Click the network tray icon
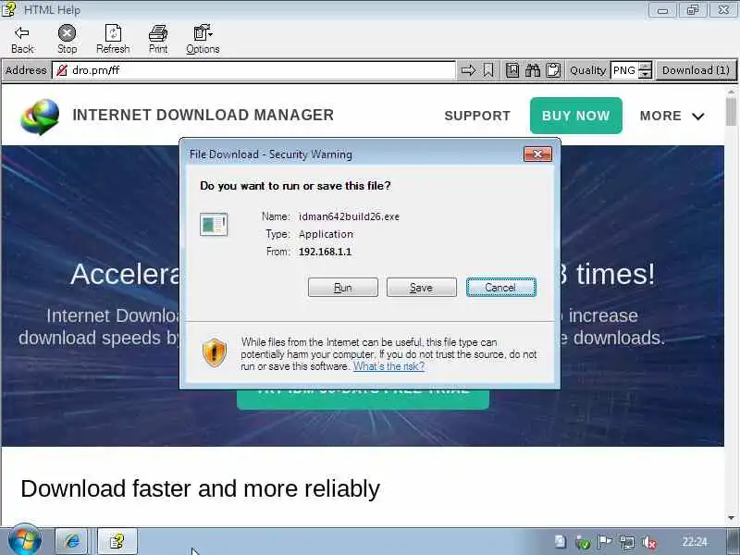This screenshot has height=555, width=740. (627, 543)
